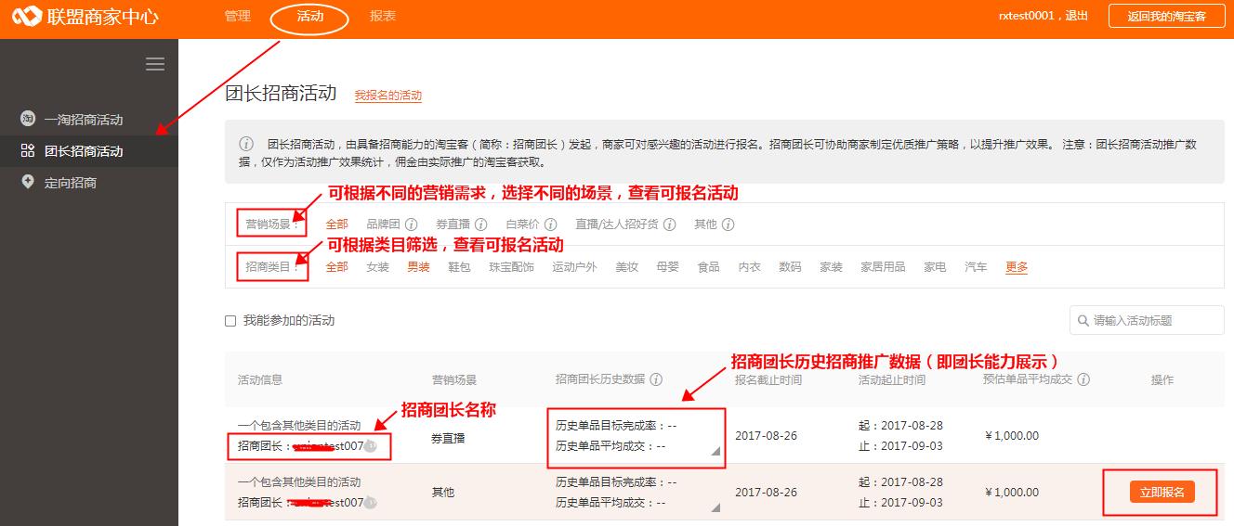Filter category by 家装

[831, 267]
